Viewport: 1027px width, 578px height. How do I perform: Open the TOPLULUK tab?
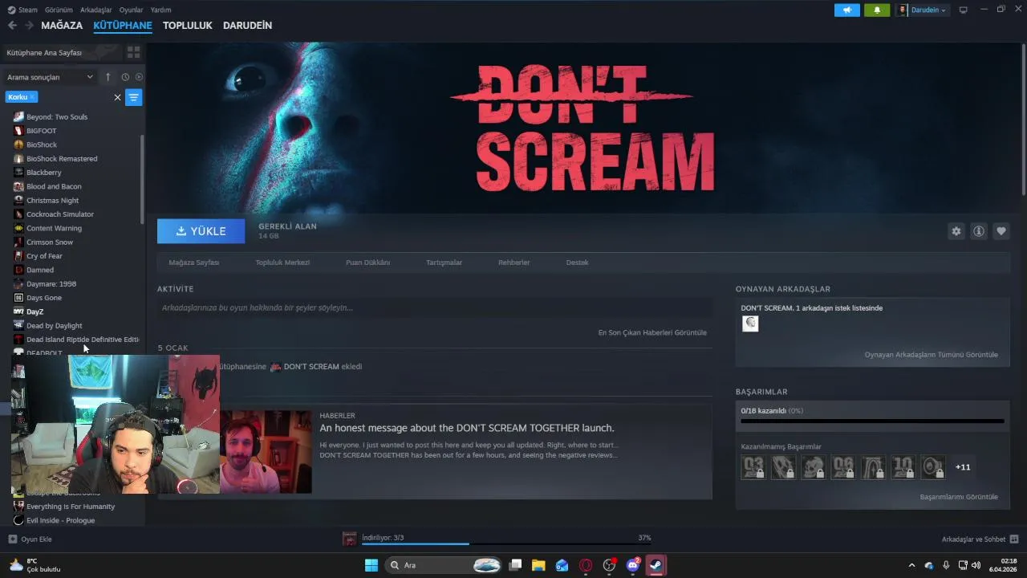188,26
